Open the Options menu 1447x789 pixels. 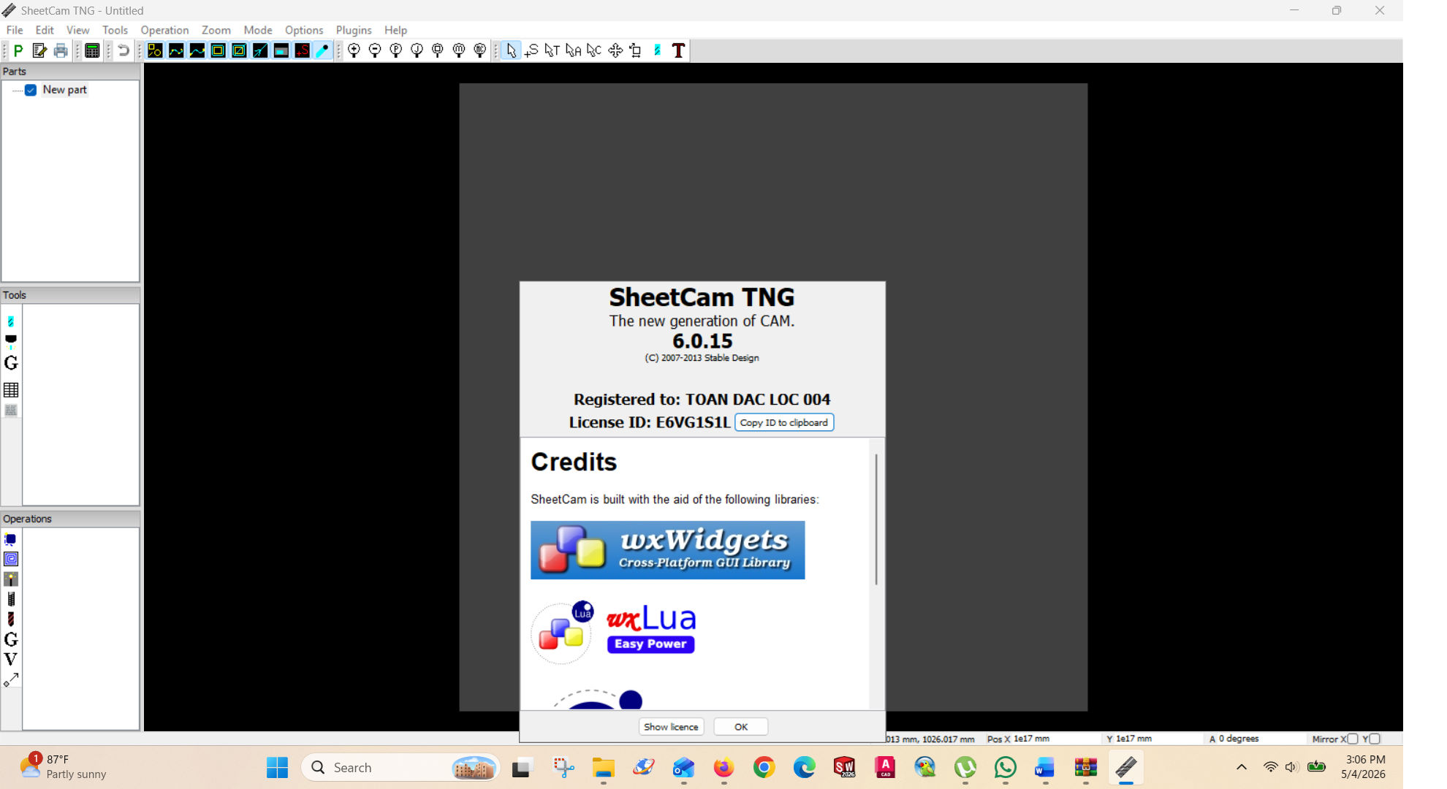coord(304,30)
